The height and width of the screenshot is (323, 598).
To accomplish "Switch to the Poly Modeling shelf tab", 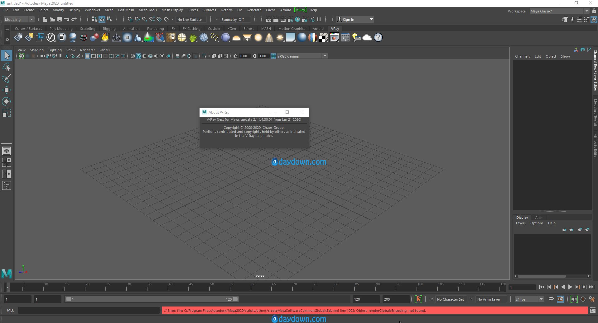I will pyautogui.click(x=61, y=29).
